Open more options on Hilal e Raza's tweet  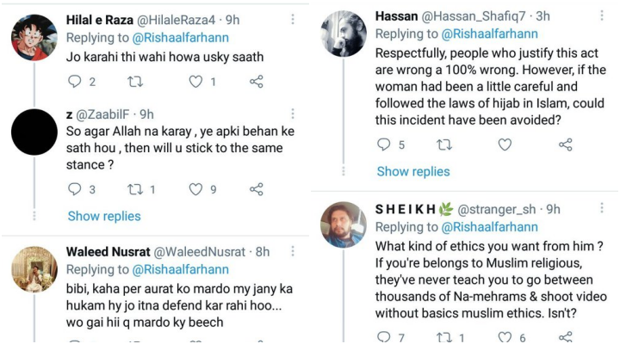291,18
